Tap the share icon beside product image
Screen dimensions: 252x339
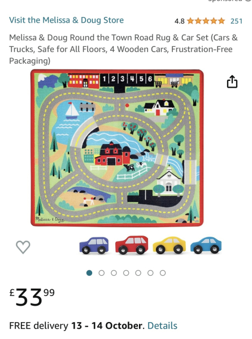click(232, 81)
